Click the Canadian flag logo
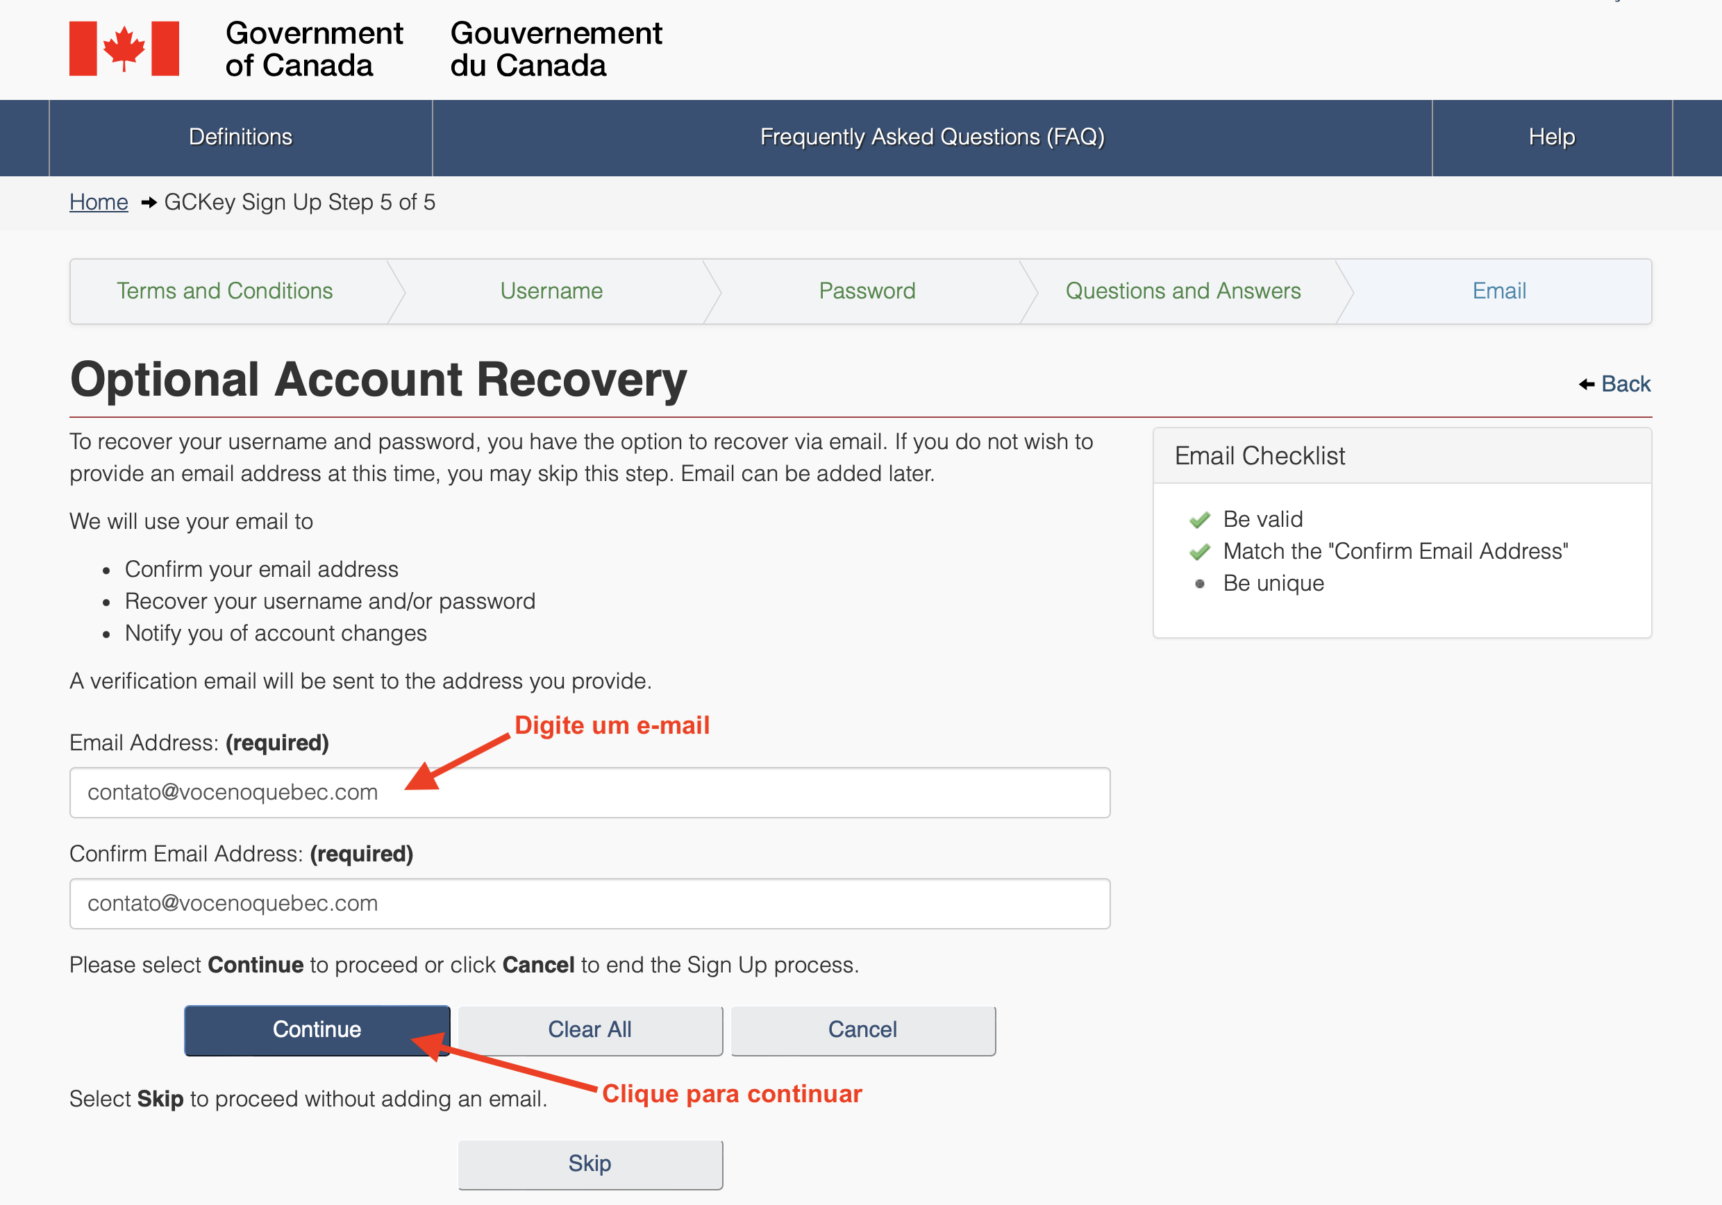The height and width of the screenshot is (1205, 1722). [x=124, y=49]
